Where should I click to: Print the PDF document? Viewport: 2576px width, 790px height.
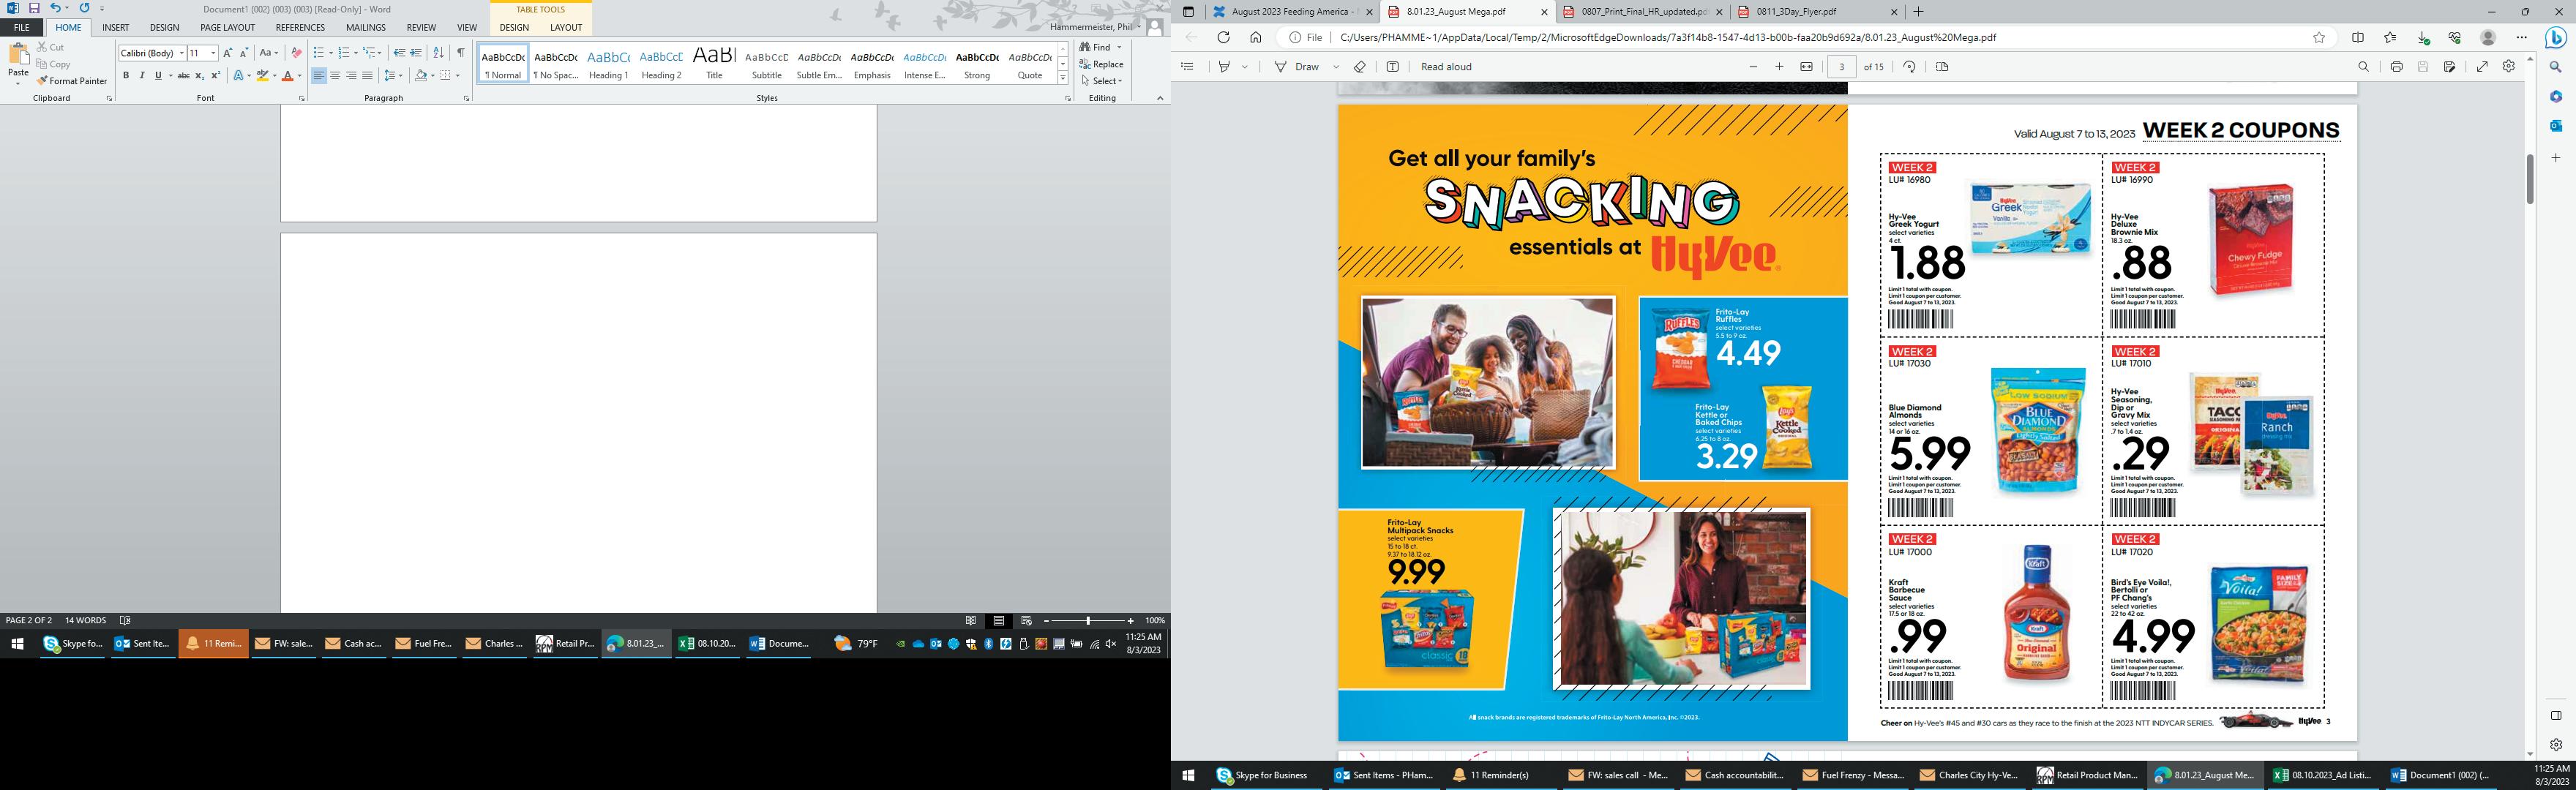pyautogui.click(x=2396, y=67)
